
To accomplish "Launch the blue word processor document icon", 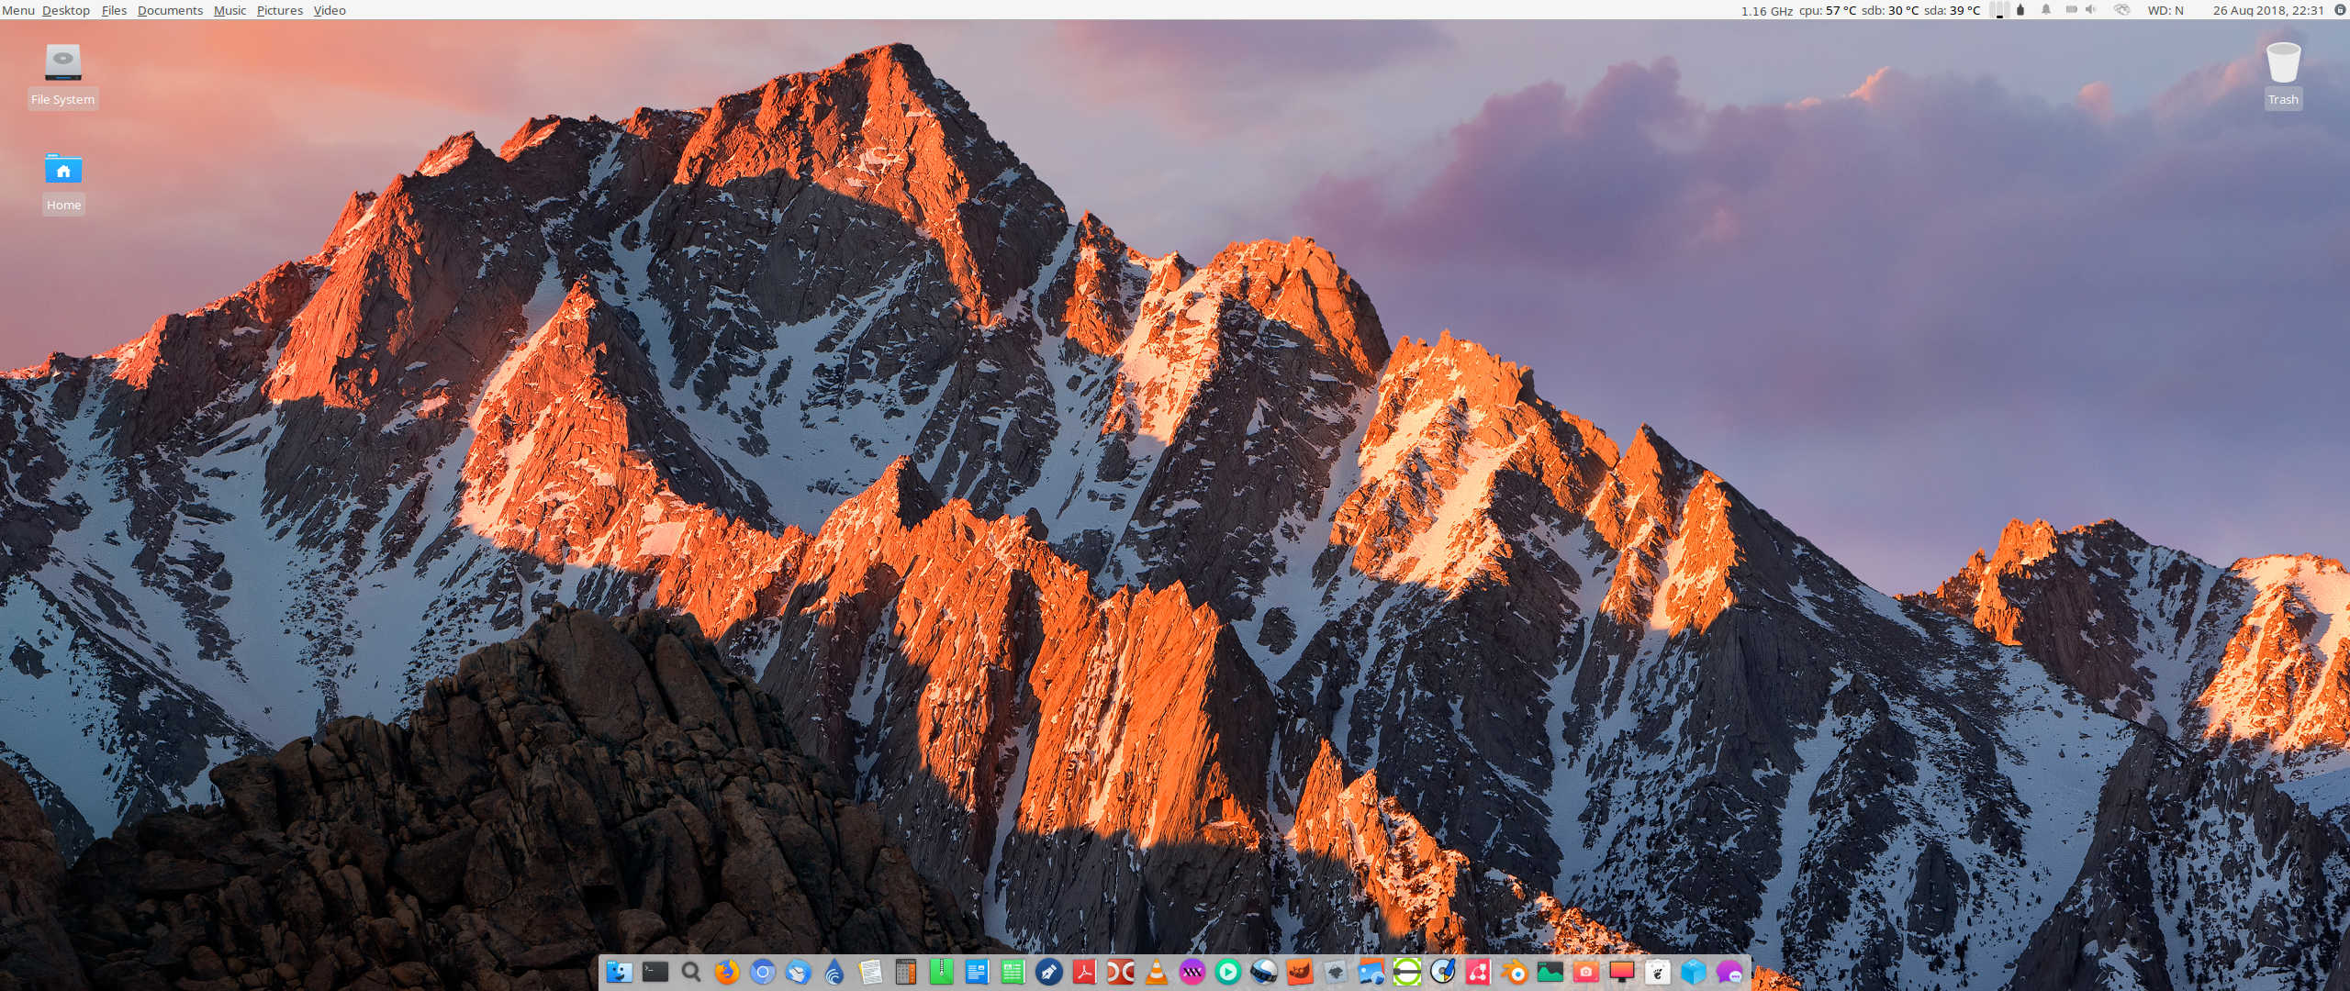I will (977, 972).
